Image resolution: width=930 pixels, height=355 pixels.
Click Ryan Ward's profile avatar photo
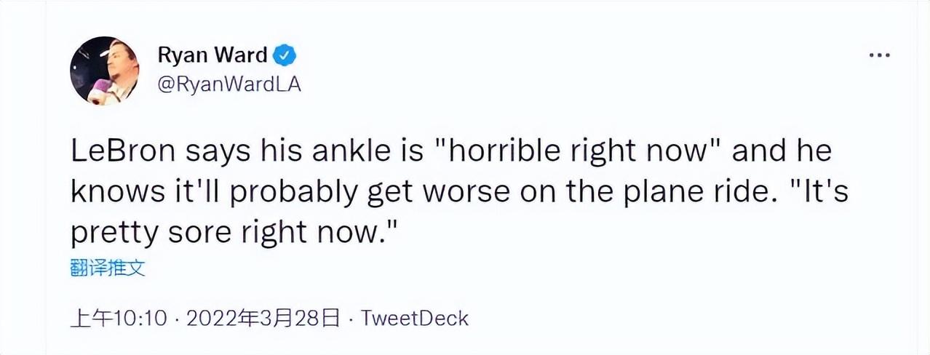pyautogui.click(x=104, y=71)
